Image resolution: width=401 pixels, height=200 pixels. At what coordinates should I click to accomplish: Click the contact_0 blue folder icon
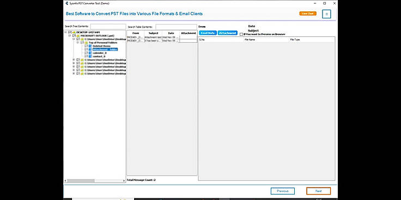click(90, 56)
